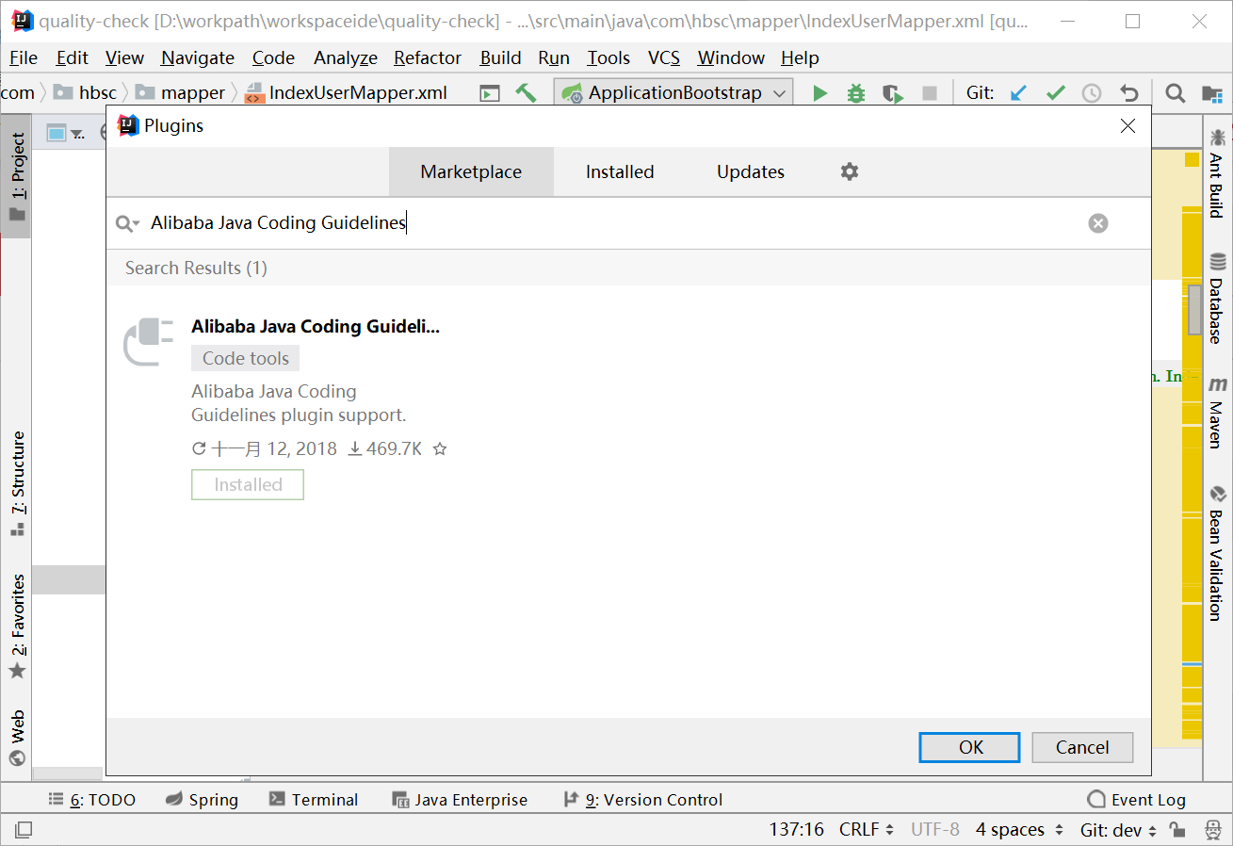Click the Installed button of Alibaba plugin
Viewport: 1233px width, 846px height.
(248, 485)
